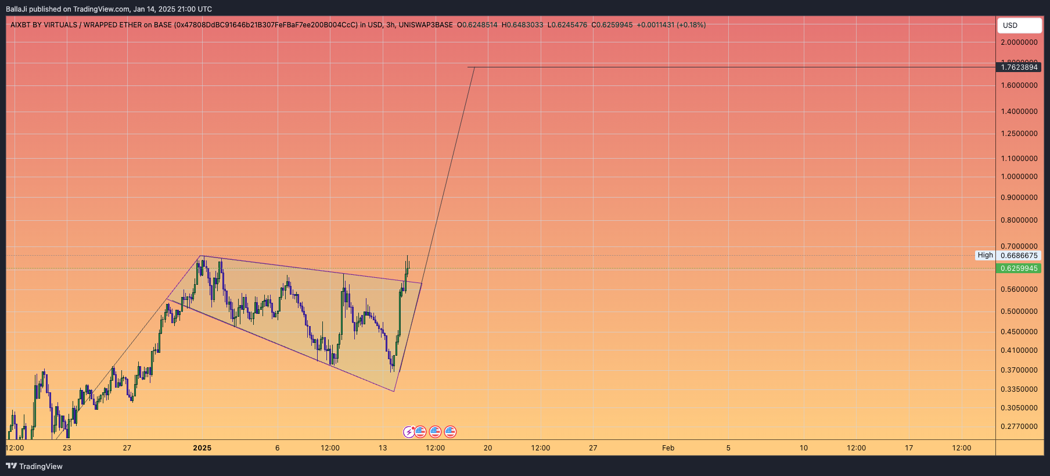
Task: Click the change value +0.0011431 (+0.18%)
Action: (671, 25)
